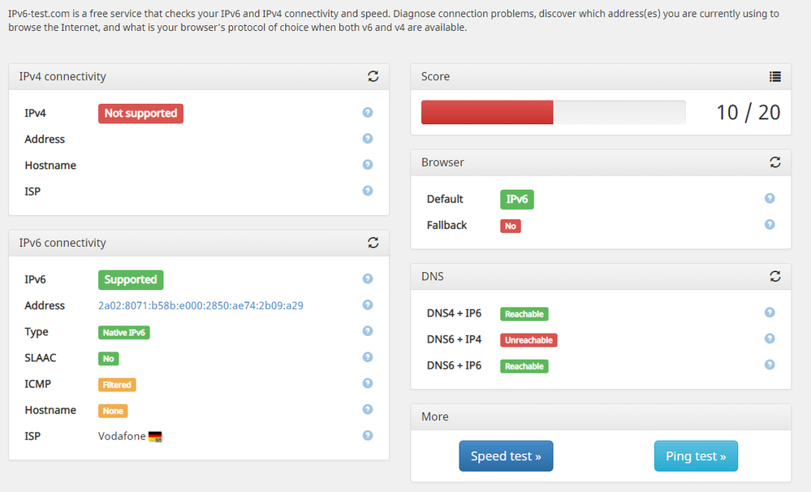Image resolution: width=811 pixels, height=492 pixels.
Task: Click the help icon next to Default protocol
Action: [770, 198]
